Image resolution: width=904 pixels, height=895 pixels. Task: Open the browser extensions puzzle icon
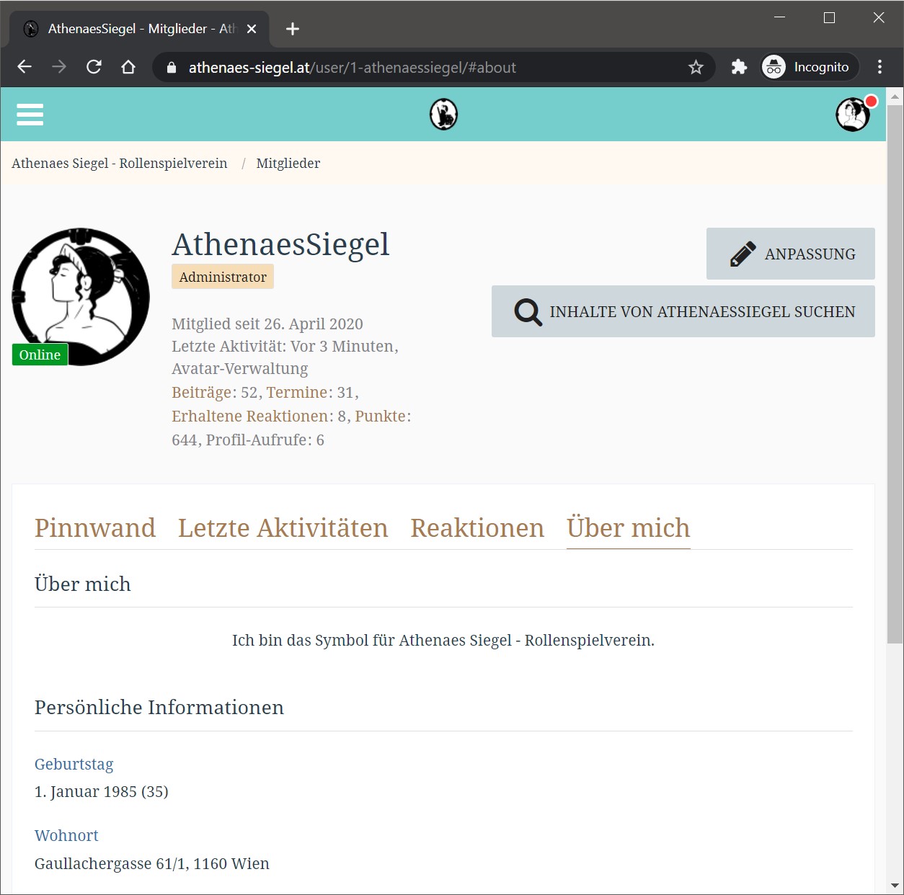coord(739,68)
